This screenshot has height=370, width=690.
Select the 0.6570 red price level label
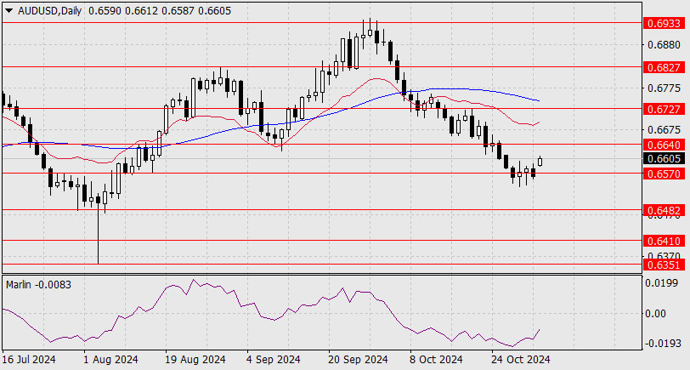point(664,174)
